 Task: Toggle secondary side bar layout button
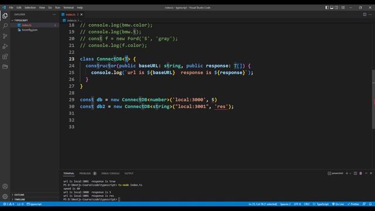click(x=336, y=8)
